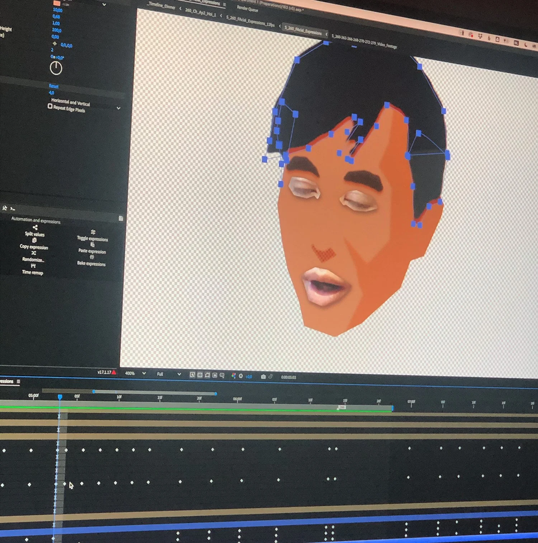Viewport: 538px width, 543px height.
Task: Toggle mask and shape path visibility icon
Action: [x=207, y=375]
